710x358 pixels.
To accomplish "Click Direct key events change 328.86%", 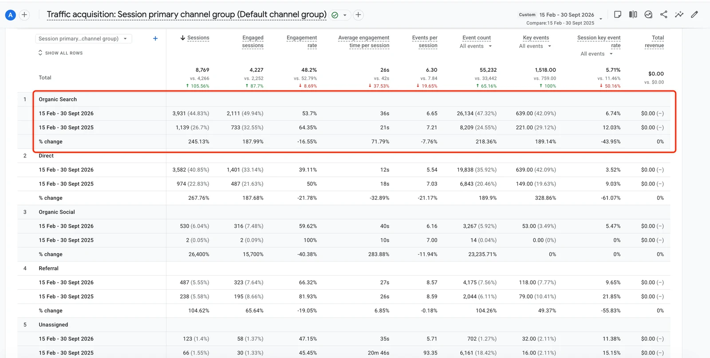I will tap(545, 198).
